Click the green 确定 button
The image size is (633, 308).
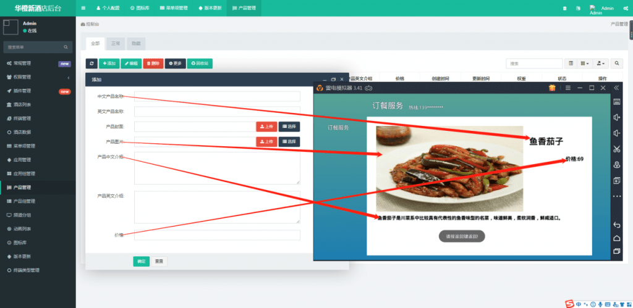[x=141, y=261]
